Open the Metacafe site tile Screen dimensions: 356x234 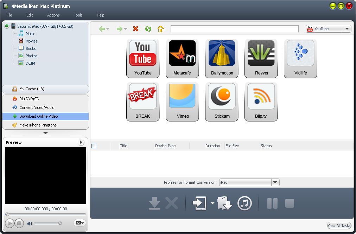(182, 58)
